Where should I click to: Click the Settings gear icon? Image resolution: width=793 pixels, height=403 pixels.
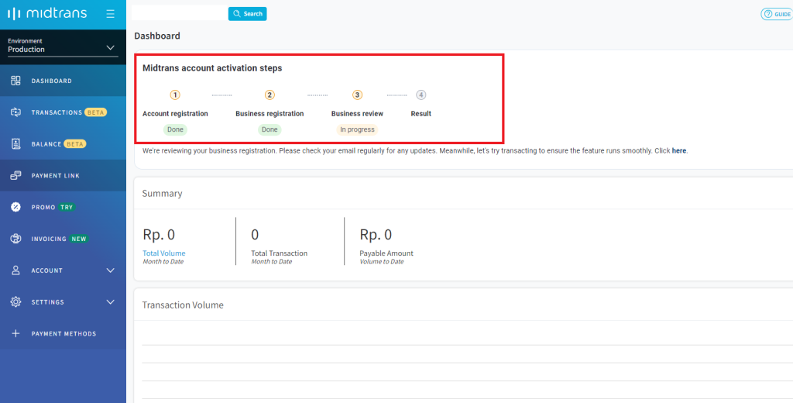[15, 301]
